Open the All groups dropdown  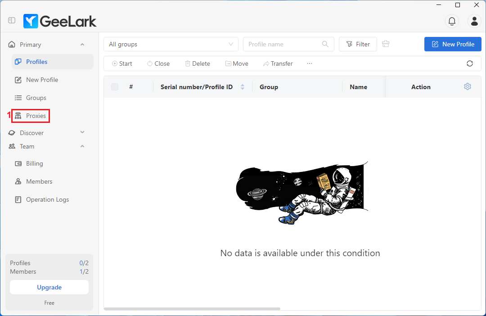pos(171,44)
